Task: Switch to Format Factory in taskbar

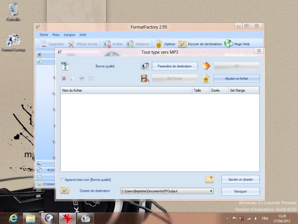Action: 85,219
